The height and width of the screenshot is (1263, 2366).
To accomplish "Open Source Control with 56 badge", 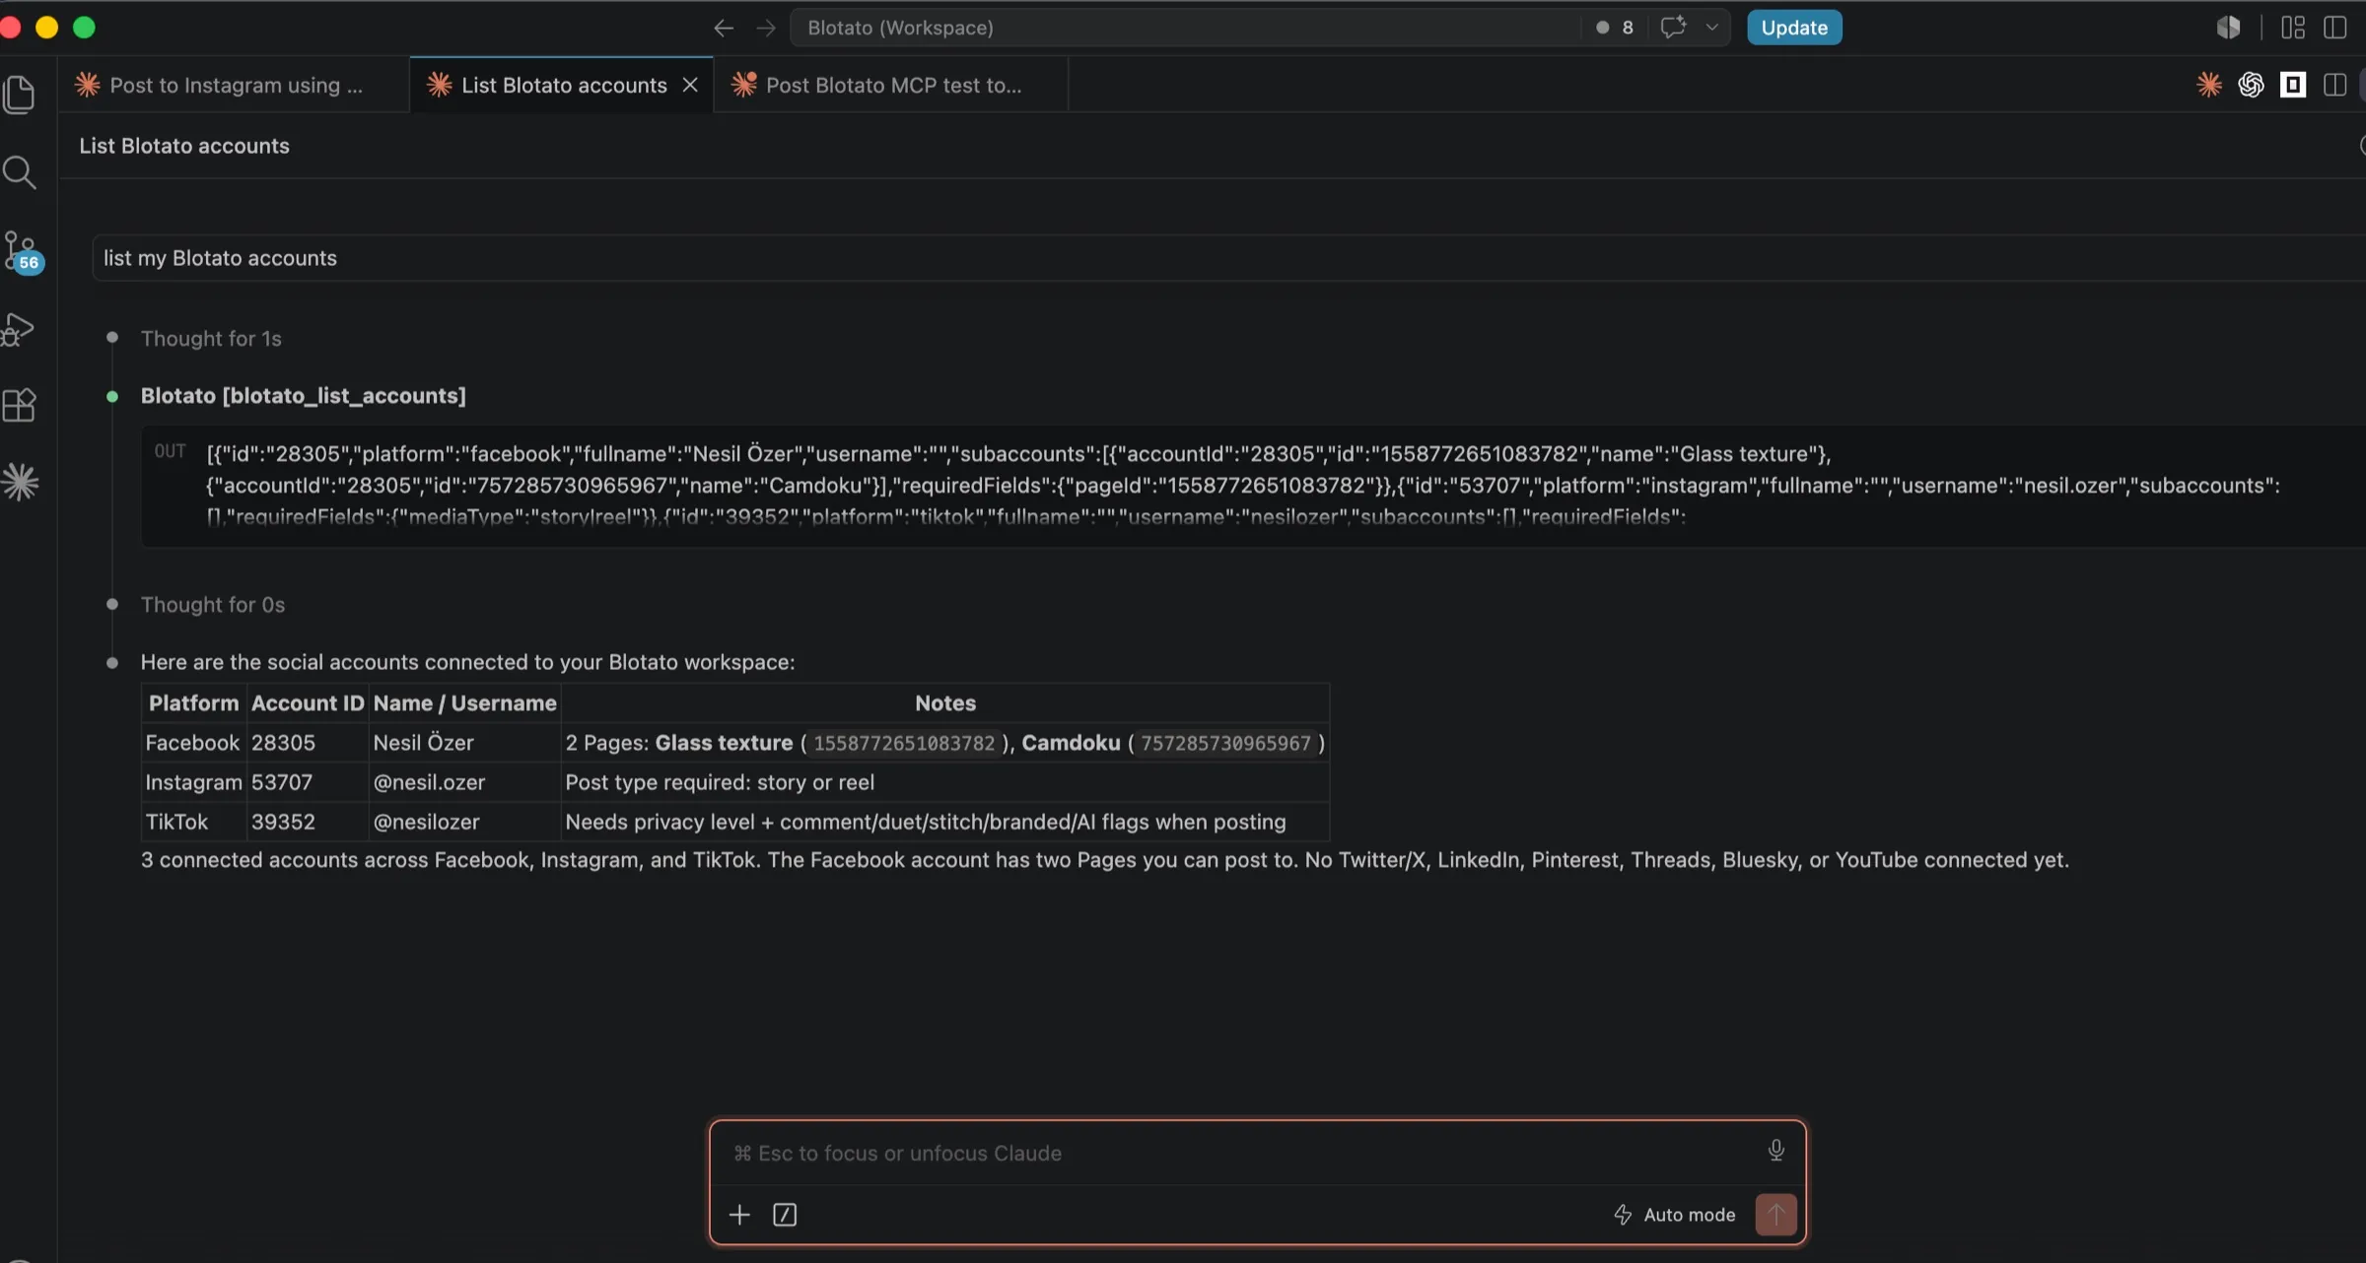I will pyautogui.click(x=22, y=251).
